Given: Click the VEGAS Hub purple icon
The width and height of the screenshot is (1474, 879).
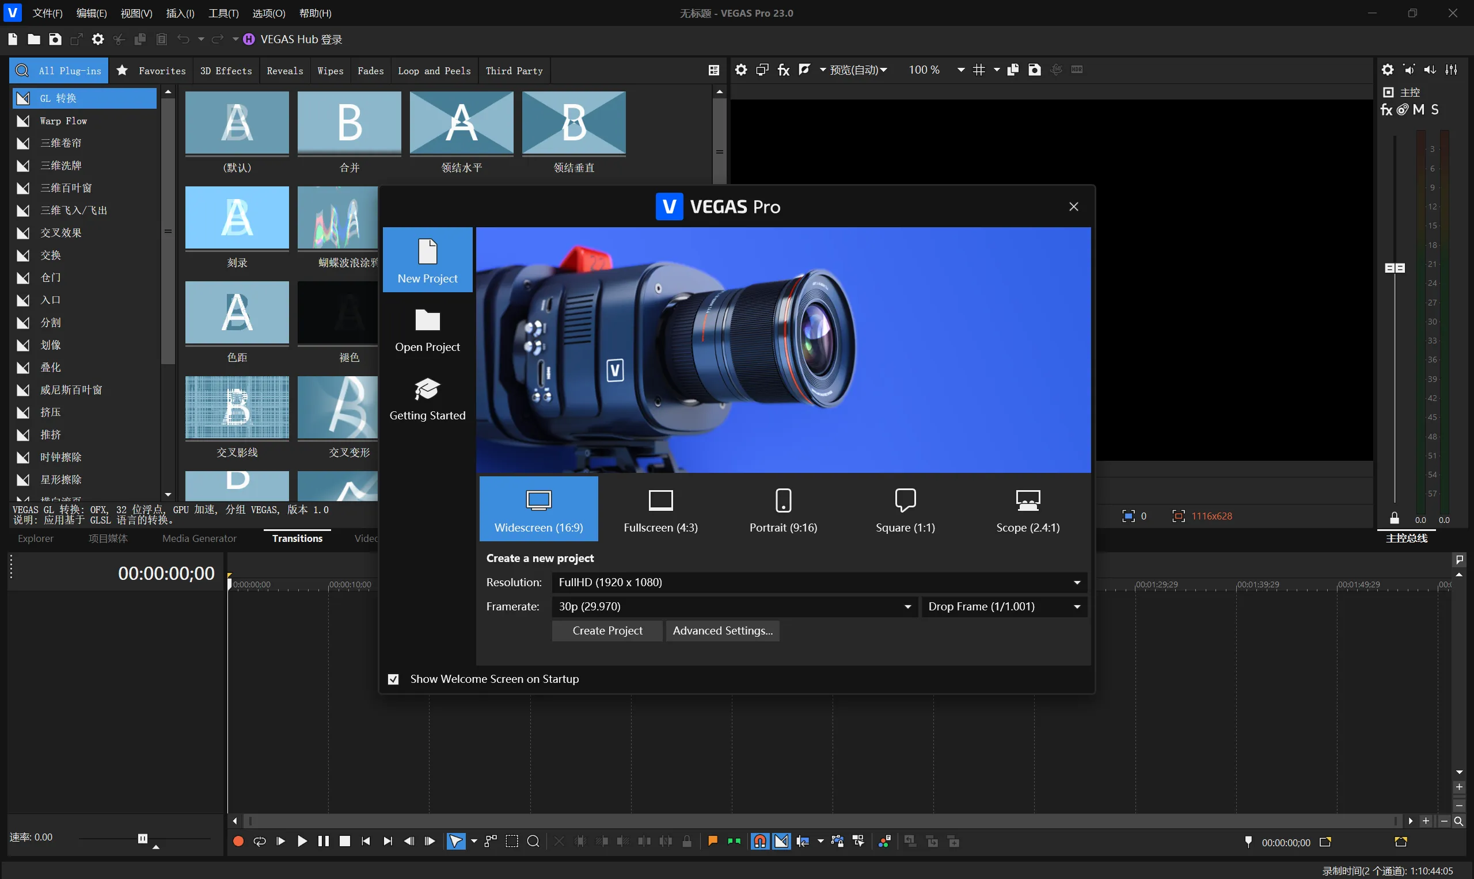Looking at the screenshot, I should [x=249, y=39].
